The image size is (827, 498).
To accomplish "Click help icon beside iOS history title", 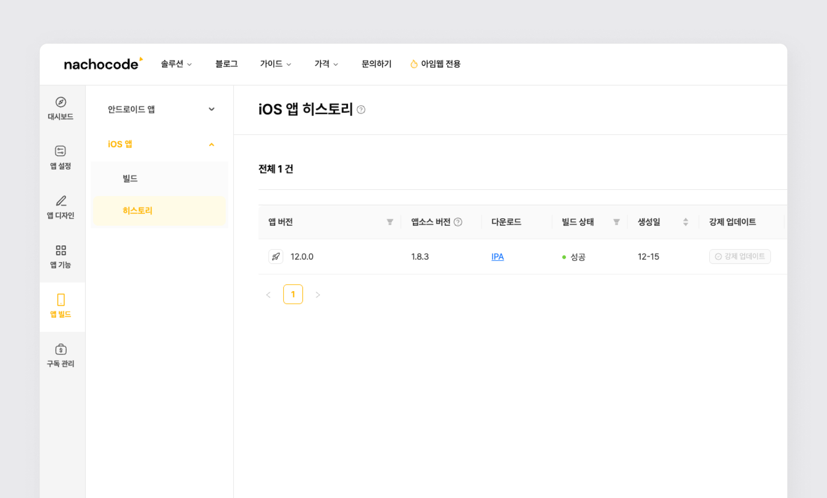I will pyautogui.click(x=361, y=110).
